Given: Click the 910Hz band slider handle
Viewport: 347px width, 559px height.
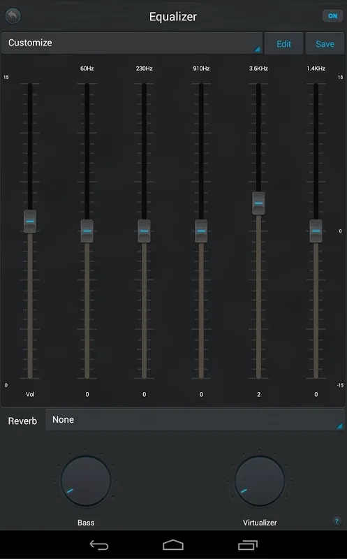Looking at the screenshot, I should point(201,231).
